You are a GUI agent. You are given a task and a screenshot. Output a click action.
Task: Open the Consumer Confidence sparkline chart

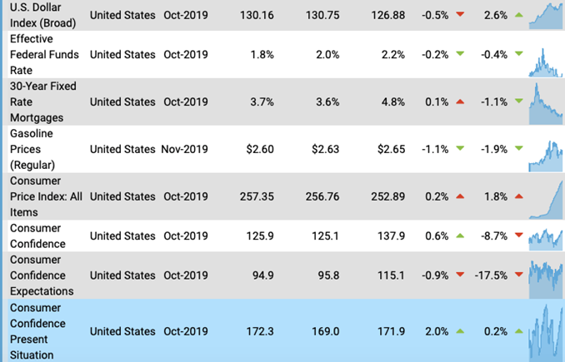[x=546, y=240]
